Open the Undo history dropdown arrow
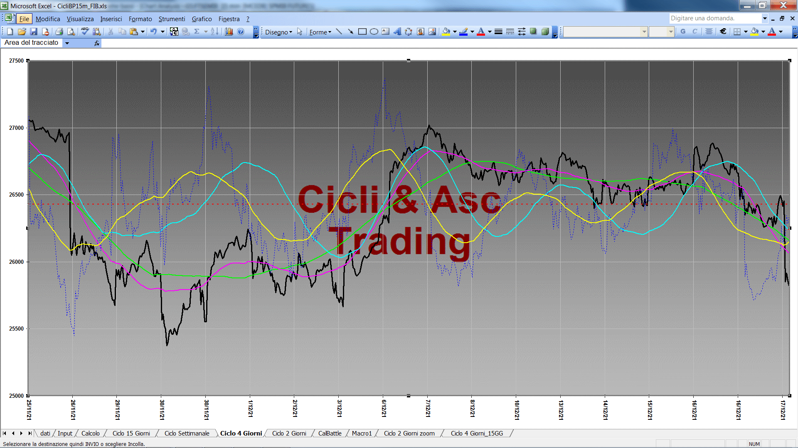Screen dimensions: 798x448 [163, 32]
